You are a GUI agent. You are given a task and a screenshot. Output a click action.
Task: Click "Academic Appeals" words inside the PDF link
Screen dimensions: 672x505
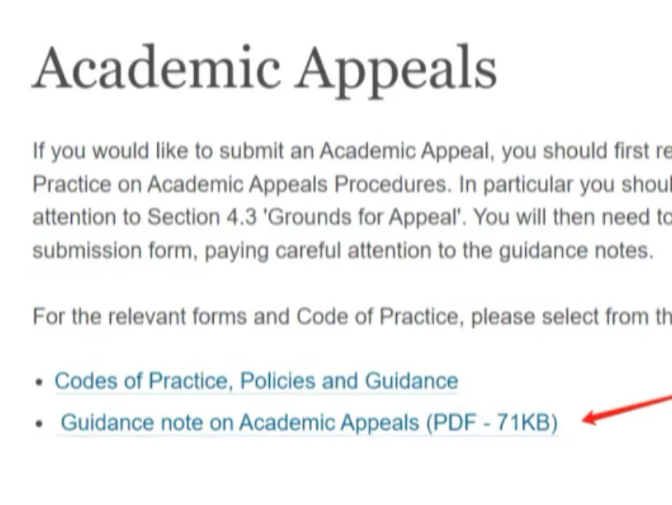tap(329, 423)
